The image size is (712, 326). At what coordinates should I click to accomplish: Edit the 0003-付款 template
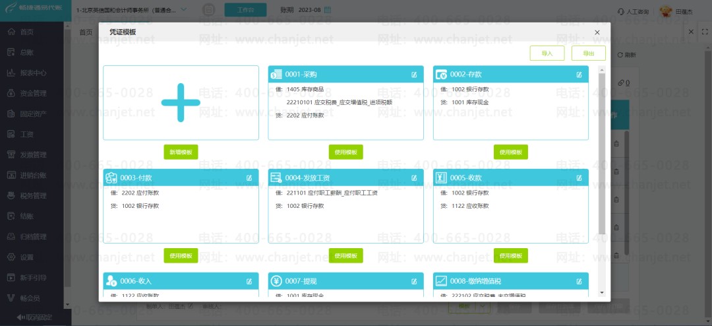click(x=249, y=178)
